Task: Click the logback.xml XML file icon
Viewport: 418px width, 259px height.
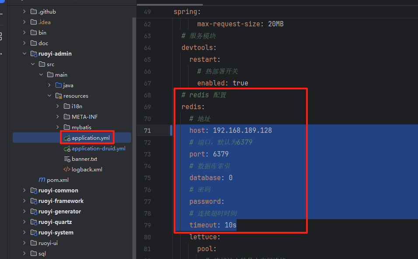Action: tap(67, 169)
